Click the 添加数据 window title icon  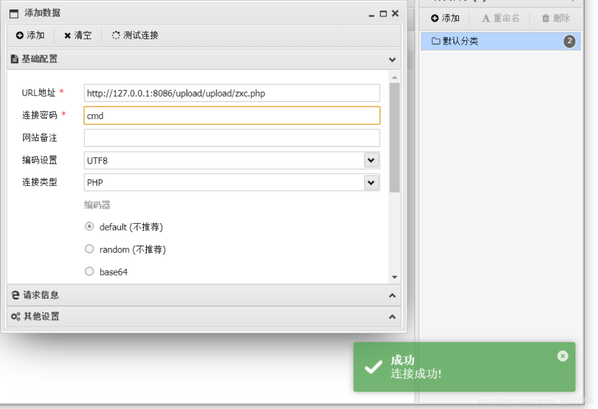pyautogui.click(x=14, y=13)
